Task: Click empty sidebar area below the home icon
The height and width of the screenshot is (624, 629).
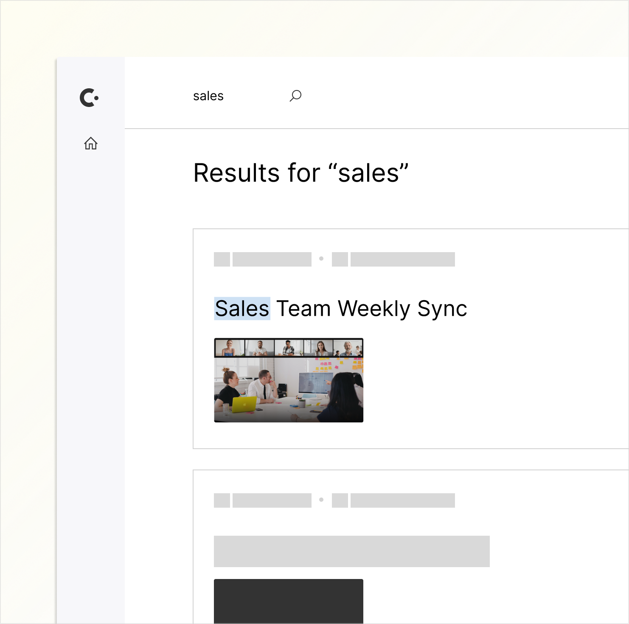Action: point(90,340)
